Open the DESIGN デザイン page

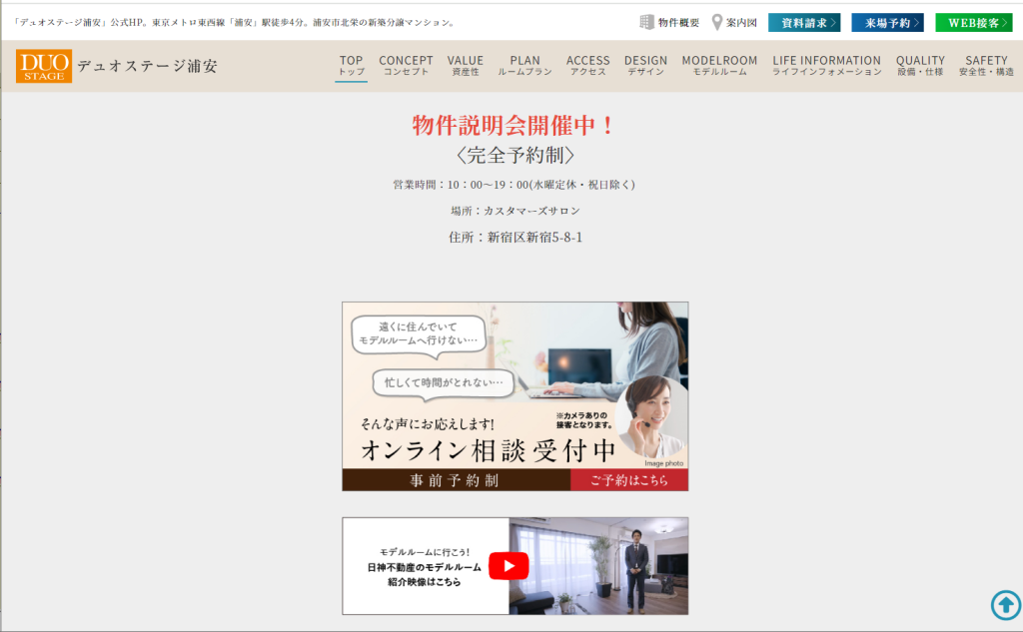645,66
